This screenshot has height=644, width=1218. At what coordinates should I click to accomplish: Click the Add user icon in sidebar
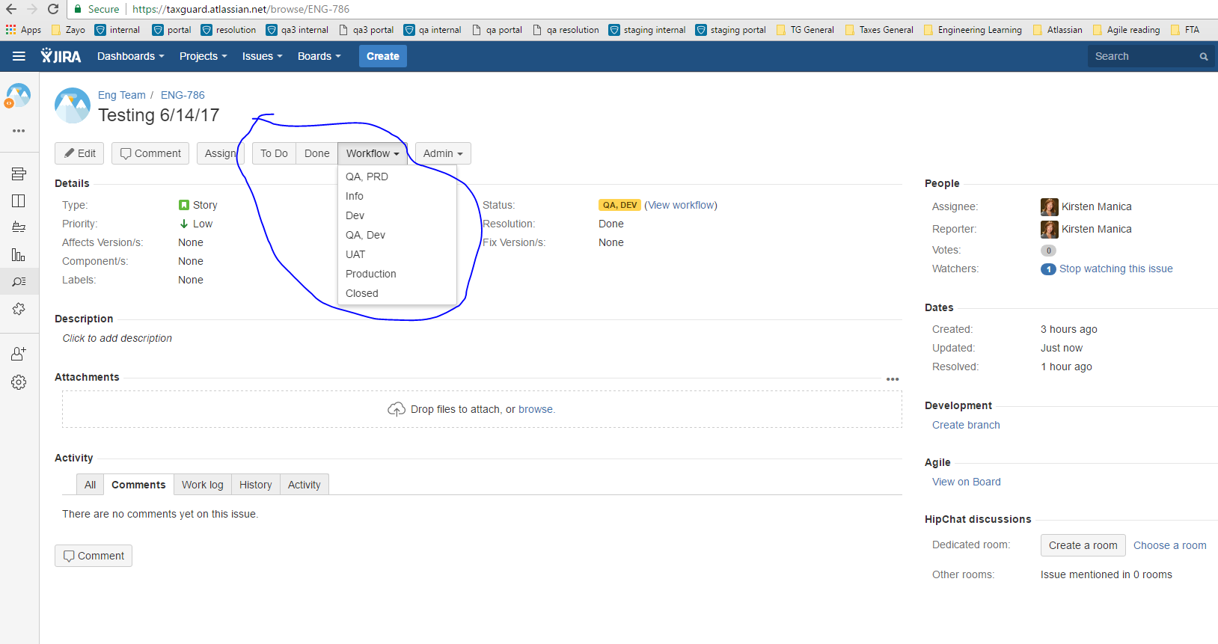click(19, 354)
